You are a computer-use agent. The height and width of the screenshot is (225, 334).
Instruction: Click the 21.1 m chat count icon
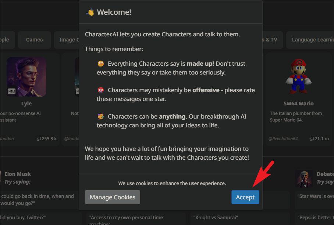pyautogui.click(x=312, y=139)
